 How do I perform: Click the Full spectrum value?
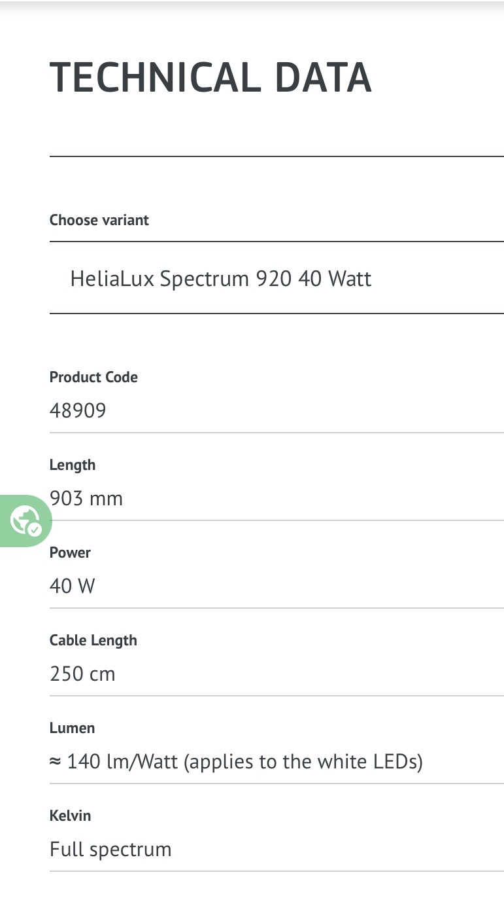point(110,850)
